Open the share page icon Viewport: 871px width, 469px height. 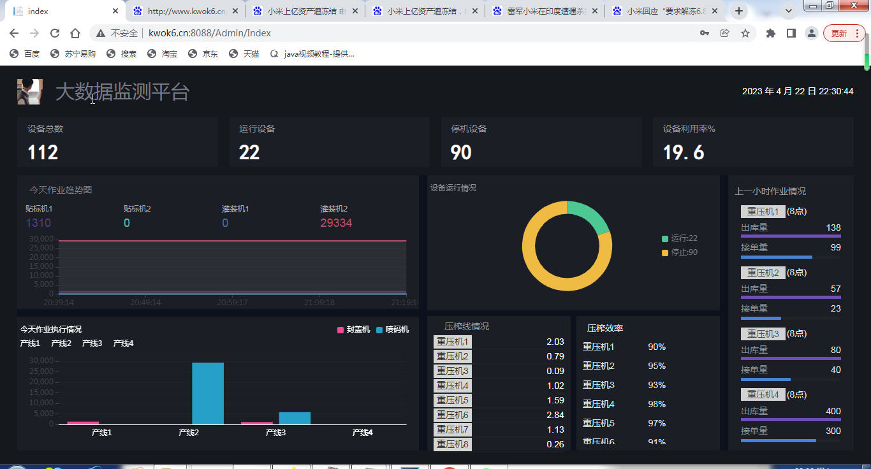point(725,33)
